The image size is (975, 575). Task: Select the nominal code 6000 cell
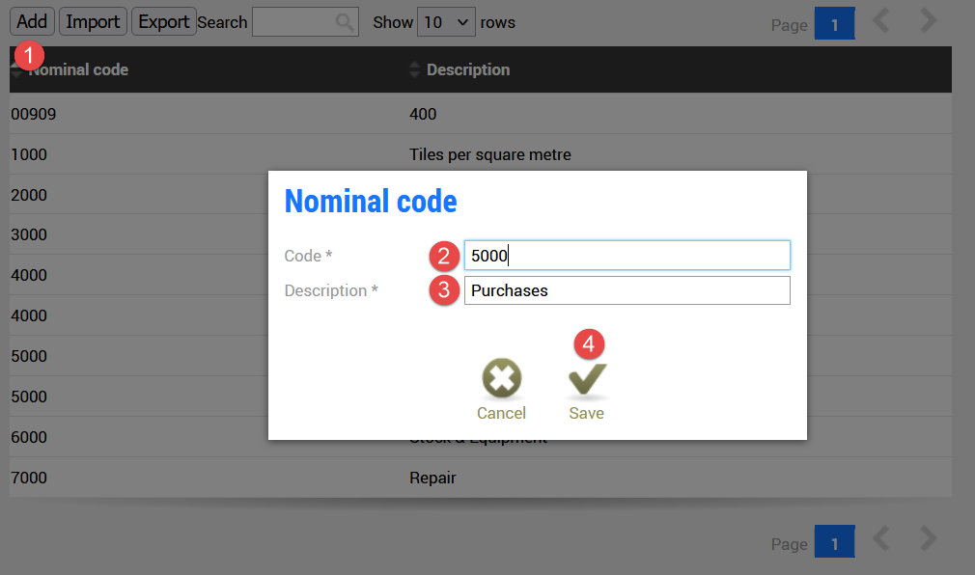point(29,438)
